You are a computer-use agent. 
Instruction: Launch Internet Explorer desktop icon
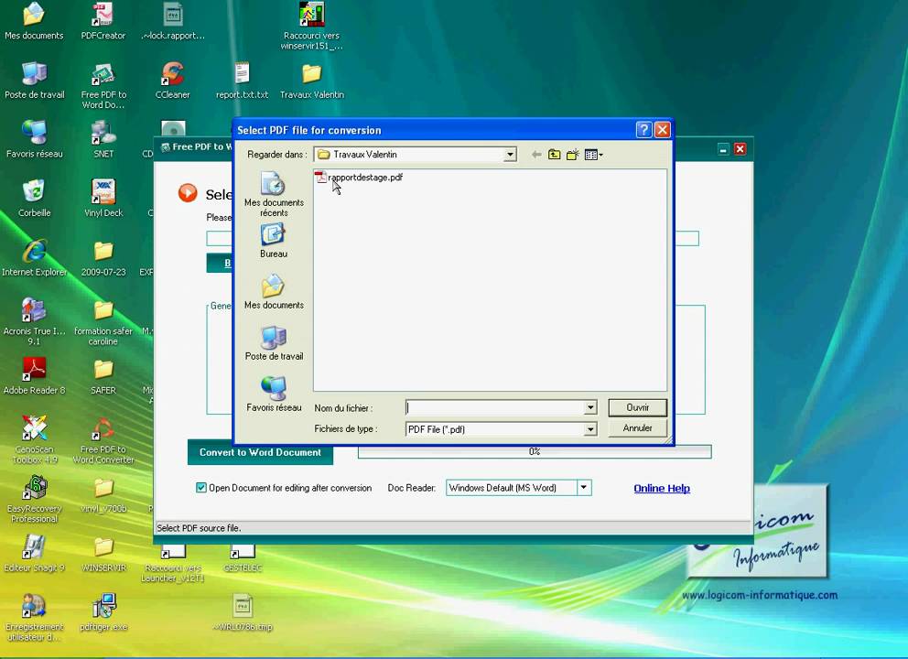click(34, 258)
